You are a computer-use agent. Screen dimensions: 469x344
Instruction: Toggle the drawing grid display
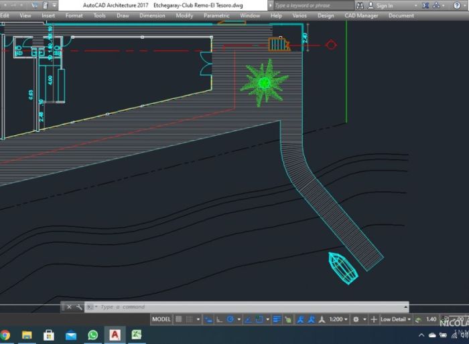(179, 319)
